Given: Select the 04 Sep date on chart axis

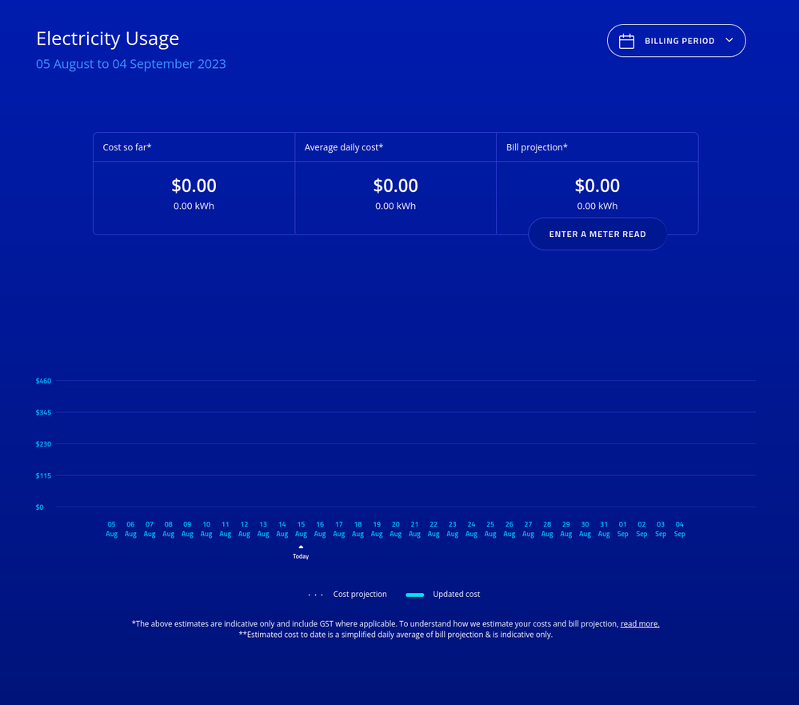Looking at the screenshot, I should (x=679, y=529).
